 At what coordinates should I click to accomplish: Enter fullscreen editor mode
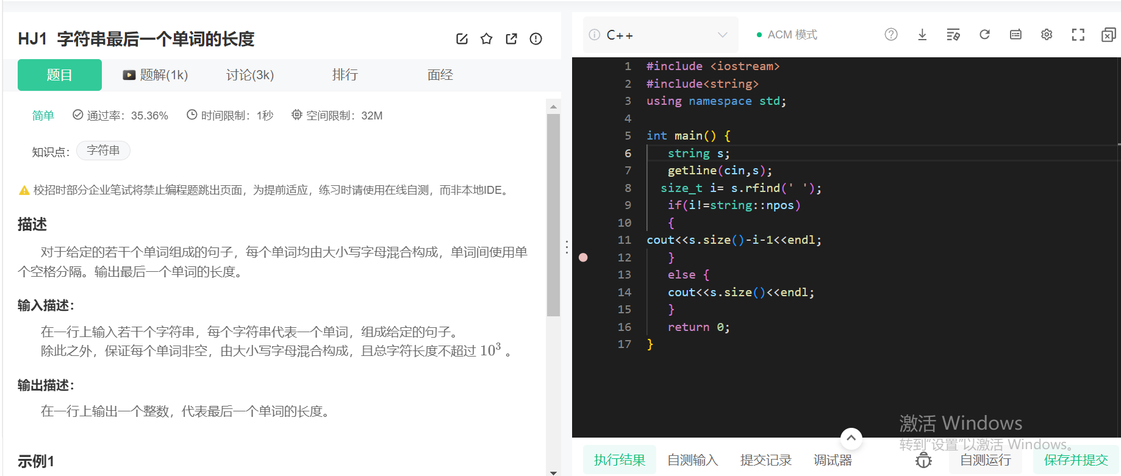1078,35
